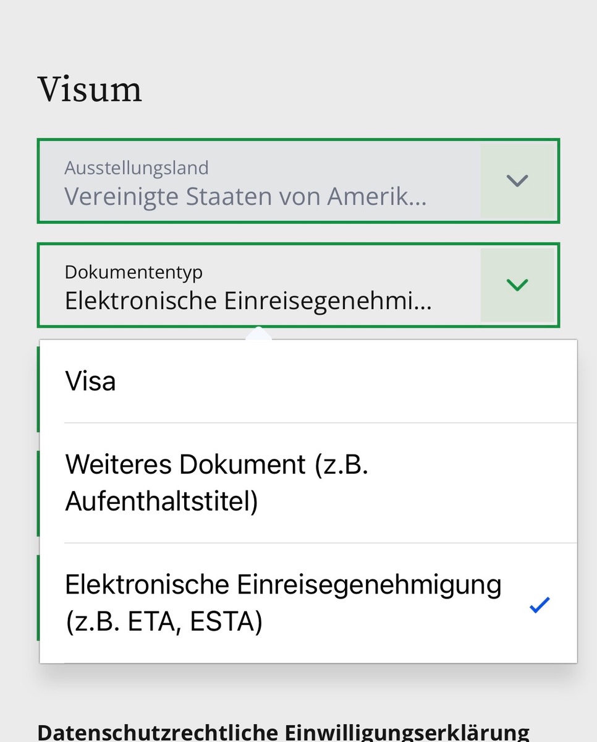This screenshot has height=742, width=597.
Task: Click the small popover pointer above the list
Action: pos(259,334)
